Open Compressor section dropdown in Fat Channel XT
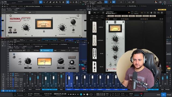Screen dimensions: 172x97 tap(52, 50)
